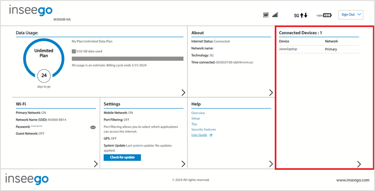Open the Help panel chevron
This screenshot has height=191, width=375.
point(271,164)
